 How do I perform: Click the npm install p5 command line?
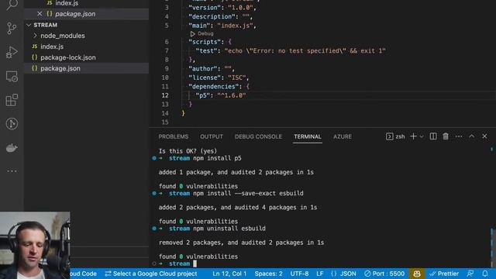[217, 158]
